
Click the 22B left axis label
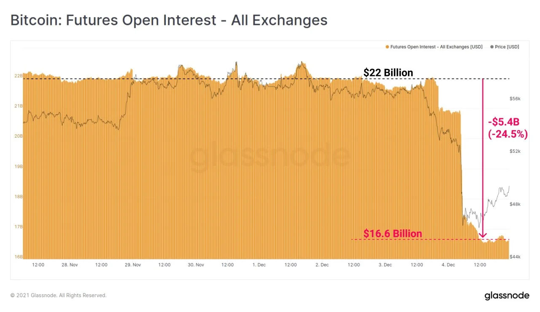point(19,76)
